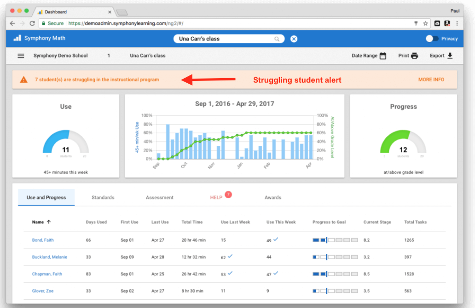Open MORE INFO on struggling alert
The image size is (475, 308).
[x=431, y=80]
